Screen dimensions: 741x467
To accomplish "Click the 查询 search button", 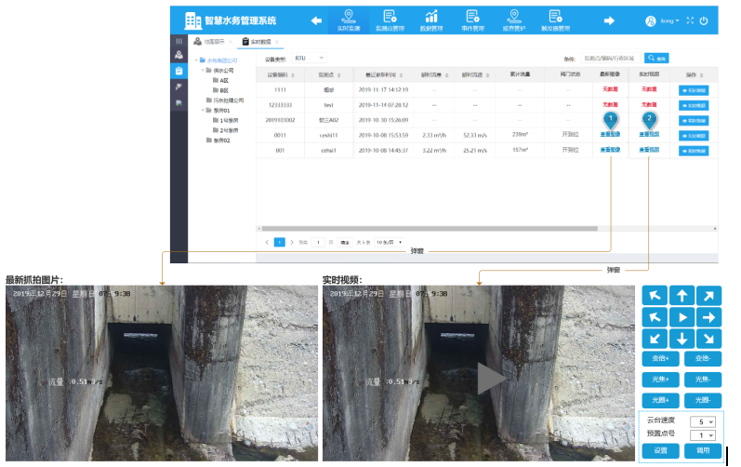I will pyautogui.click(x=656, y=58).
